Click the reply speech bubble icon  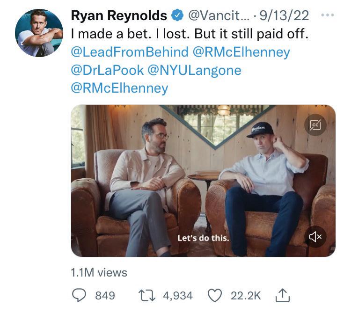pyautogui.click(x=79, y=295)
